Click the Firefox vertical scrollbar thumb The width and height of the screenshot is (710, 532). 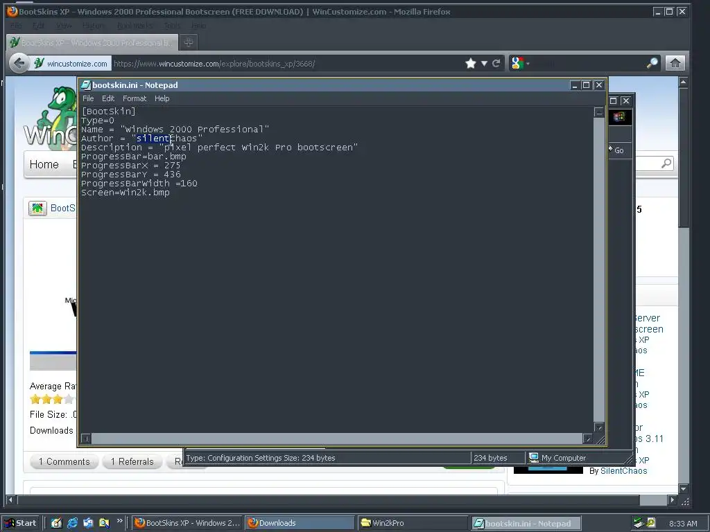coord(683,158)
